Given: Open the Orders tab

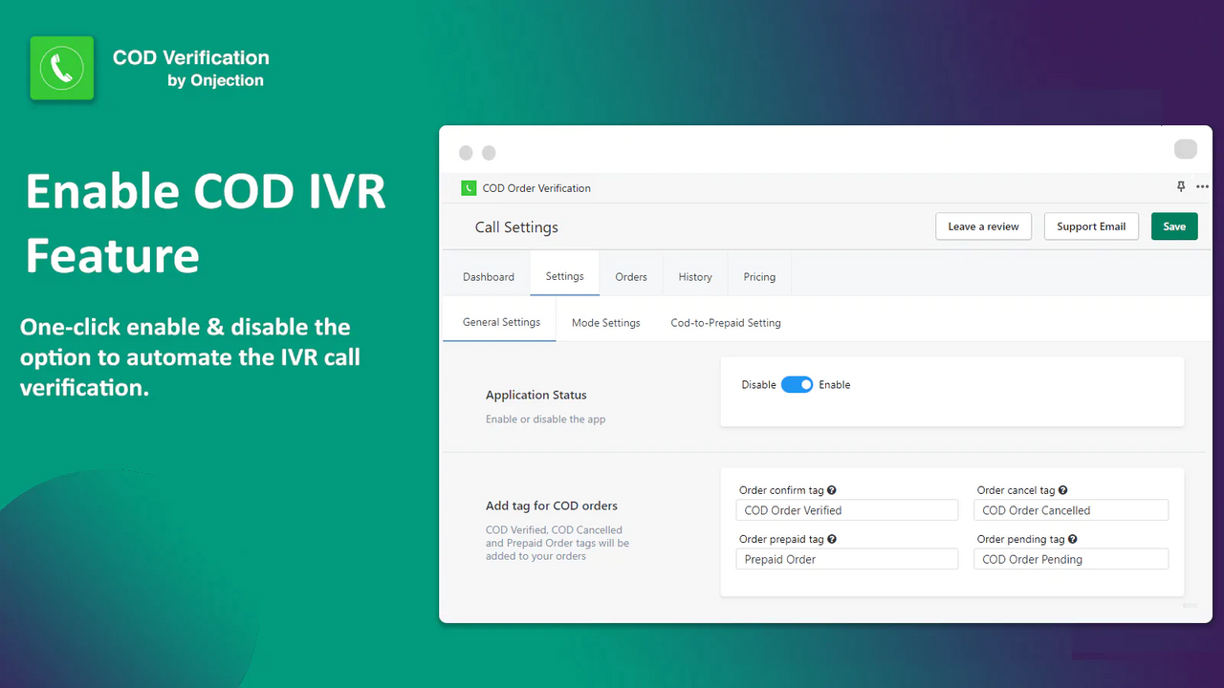Looking at the screenshot, I should [630, 276].
